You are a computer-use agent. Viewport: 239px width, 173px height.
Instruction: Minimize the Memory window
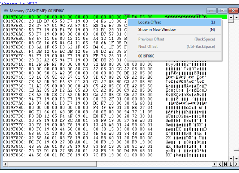pos(213,11)
